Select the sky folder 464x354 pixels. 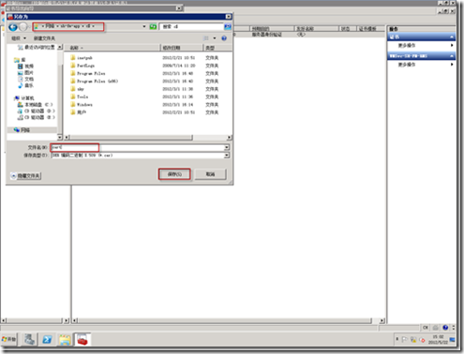(77, 89)
